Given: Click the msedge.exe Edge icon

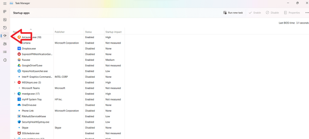Looking at the screenshot, I should click(19, 94).
